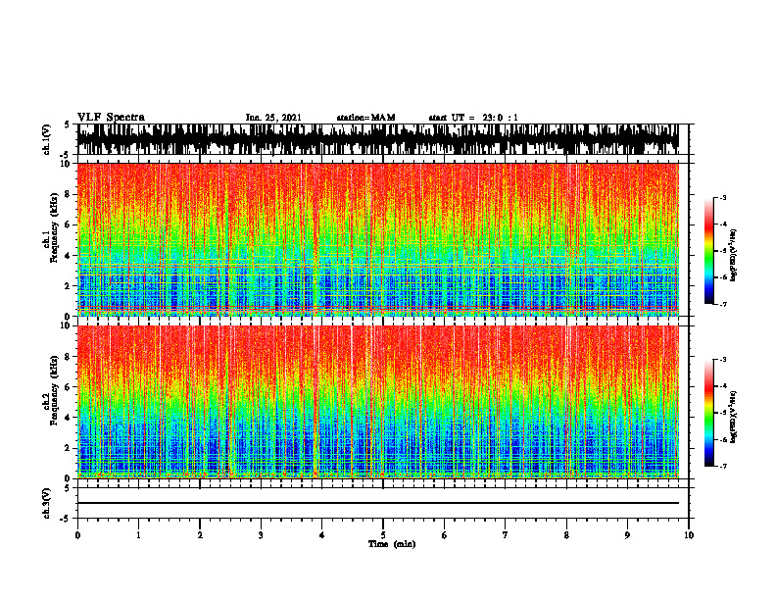This screenshot has height=600, width=776.
Task: Click the "Time (min)" axis label
Action: (392, 544)
